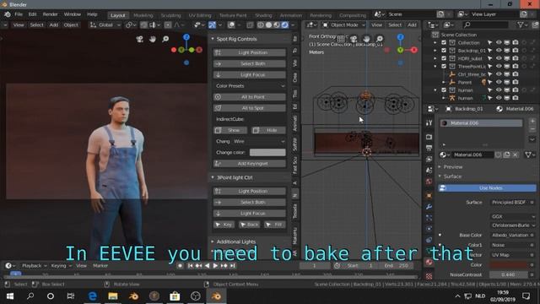Open the File menu
540x304 pixels.
(19, 14)
